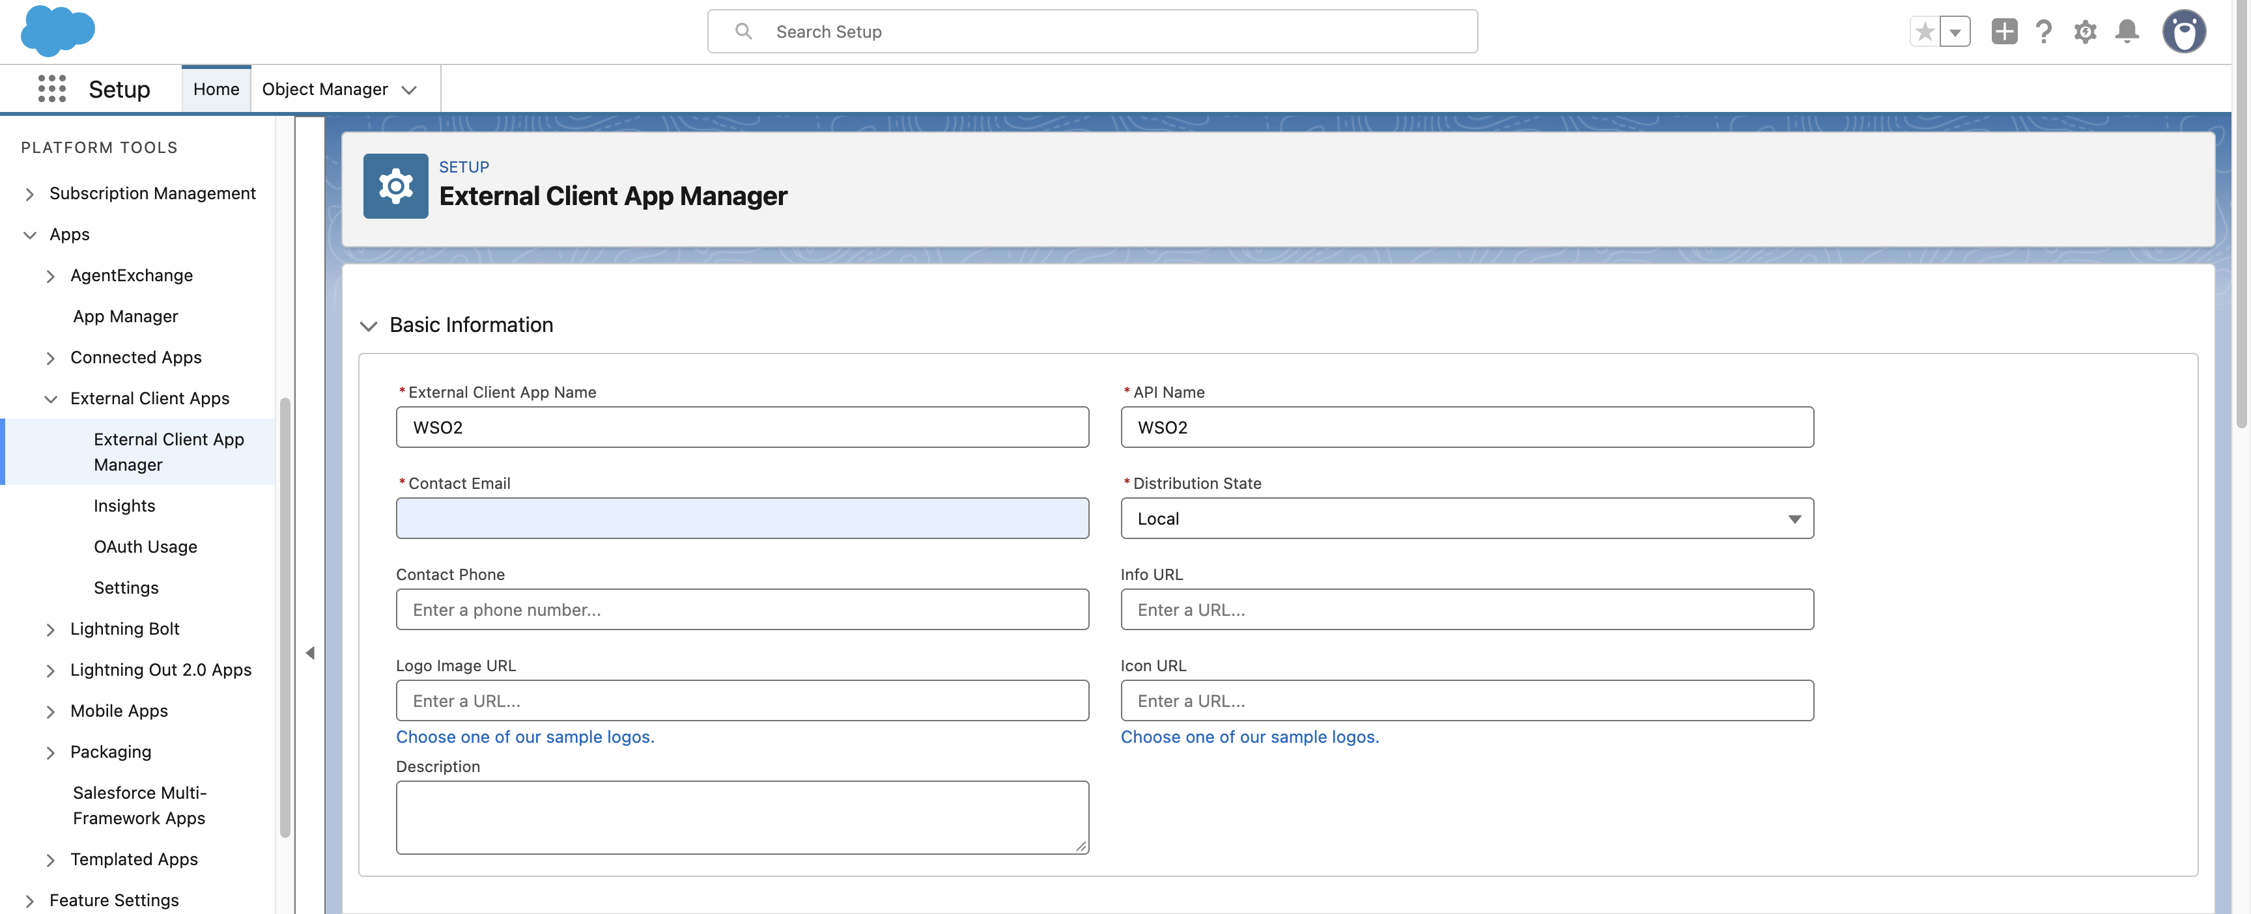Expand Lightning Out 2.0 Apps node
The width and height of the screenshot is (2251, 914).
point(51,671)
